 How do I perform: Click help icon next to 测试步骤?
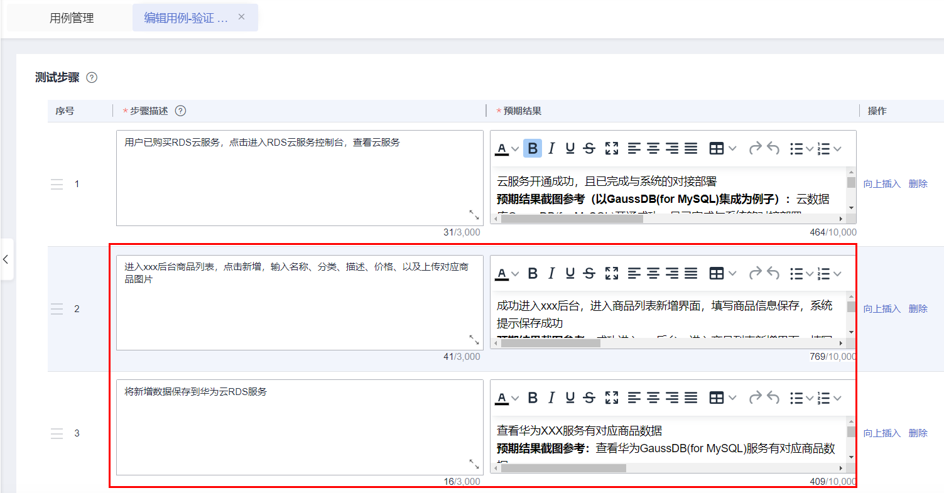tap(92, 78)
